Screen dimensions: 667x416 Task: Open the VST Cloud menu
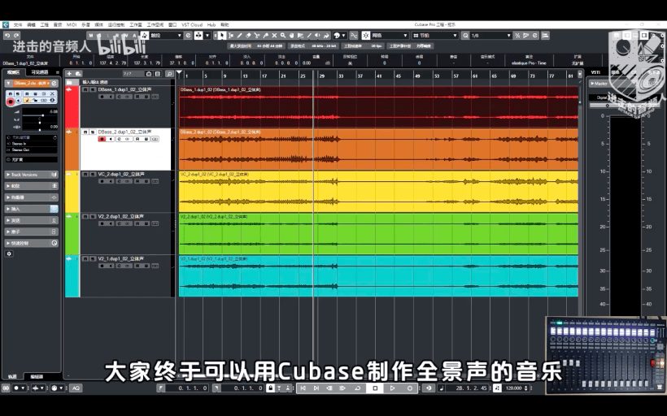click(192, 24)
